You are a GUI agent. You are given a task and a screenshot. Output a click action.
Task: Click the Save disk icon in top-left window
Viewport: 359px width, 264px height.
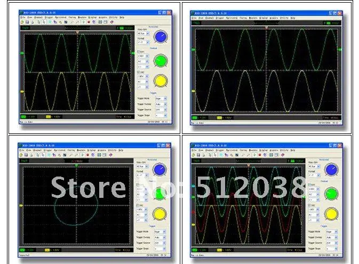tap(27, 22)
